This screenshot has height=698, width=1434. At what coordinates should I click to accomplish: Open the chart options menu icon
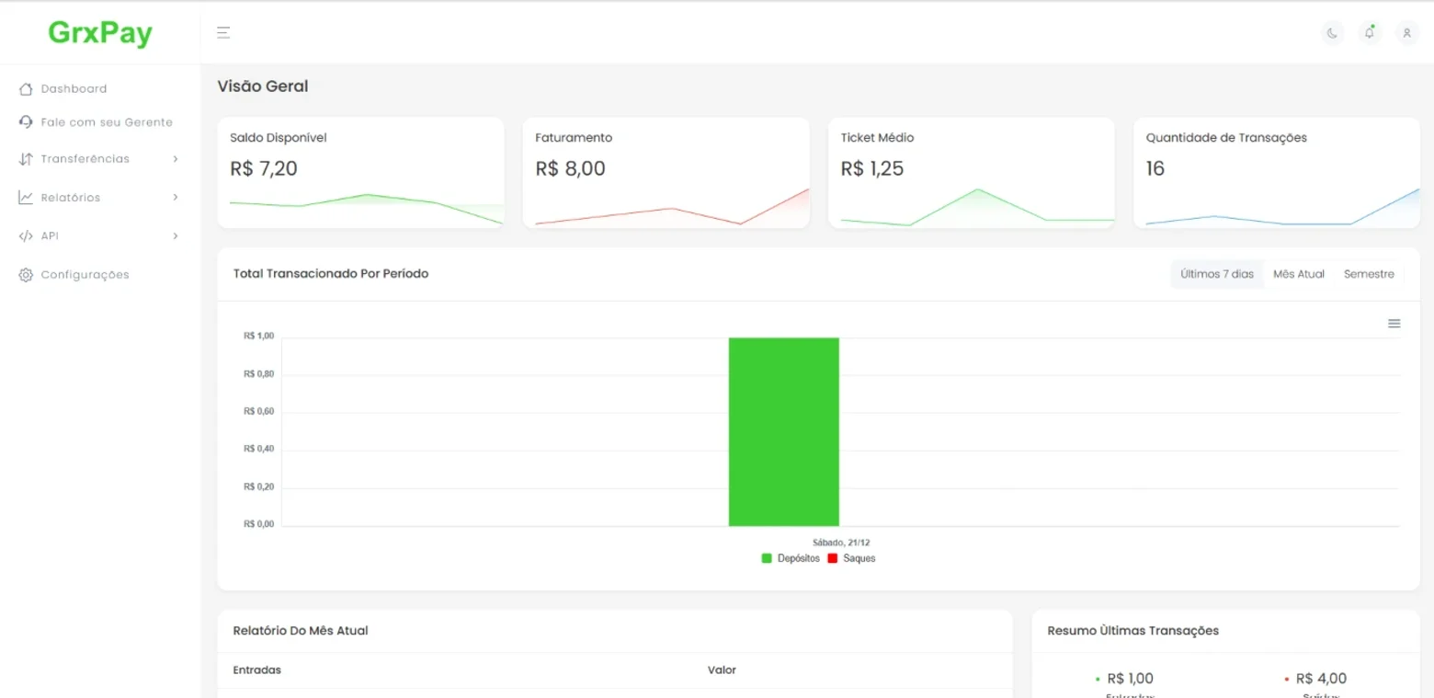point(1394,324)
